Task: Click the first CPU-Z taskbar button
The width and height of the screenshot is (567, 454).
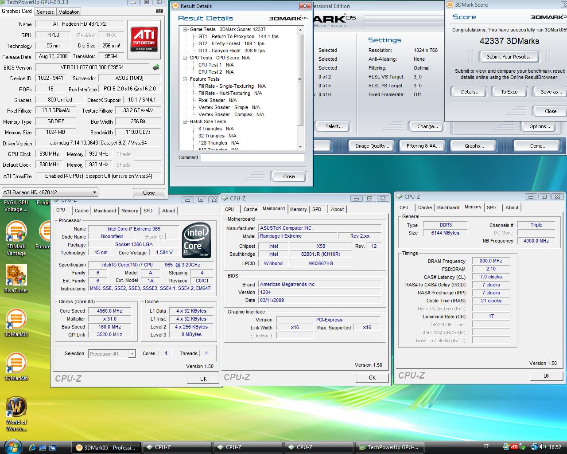Action: coord(177,447)
